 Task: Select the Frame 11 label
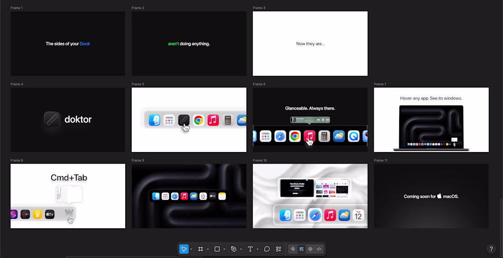[x=381, y=160]
